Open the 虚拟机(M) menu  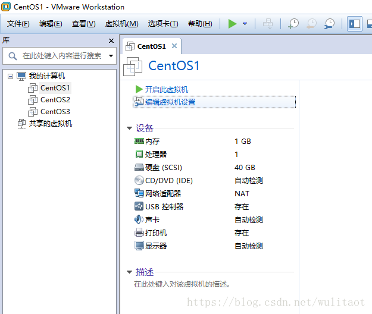[121, 24]
